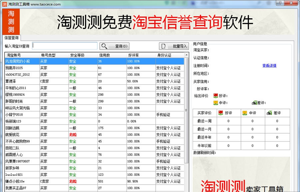
Task: Sort by 好评率 column header
Action: (141, 55)
